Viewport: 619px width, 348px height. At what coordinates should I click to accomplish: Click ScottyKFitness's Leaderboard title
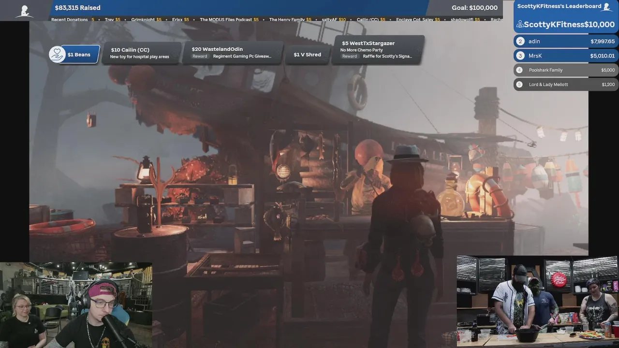[560, 6]
